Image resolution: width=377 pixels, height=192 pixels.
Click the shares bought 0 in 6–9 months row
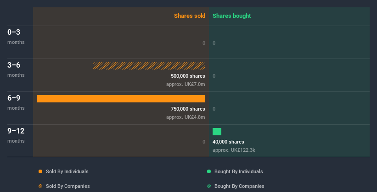pos(214,109)
